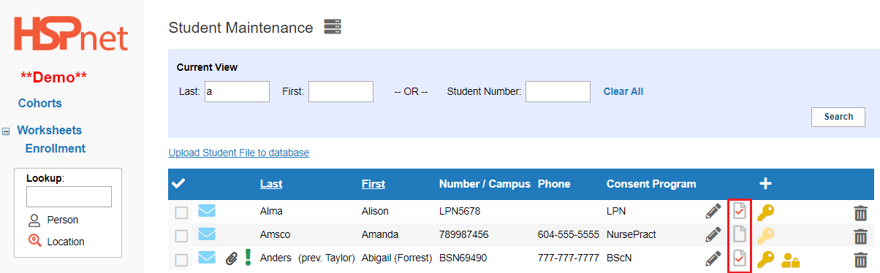Tick the checkbox for Alma row
The image size is (880, 273).
[181, 213]
